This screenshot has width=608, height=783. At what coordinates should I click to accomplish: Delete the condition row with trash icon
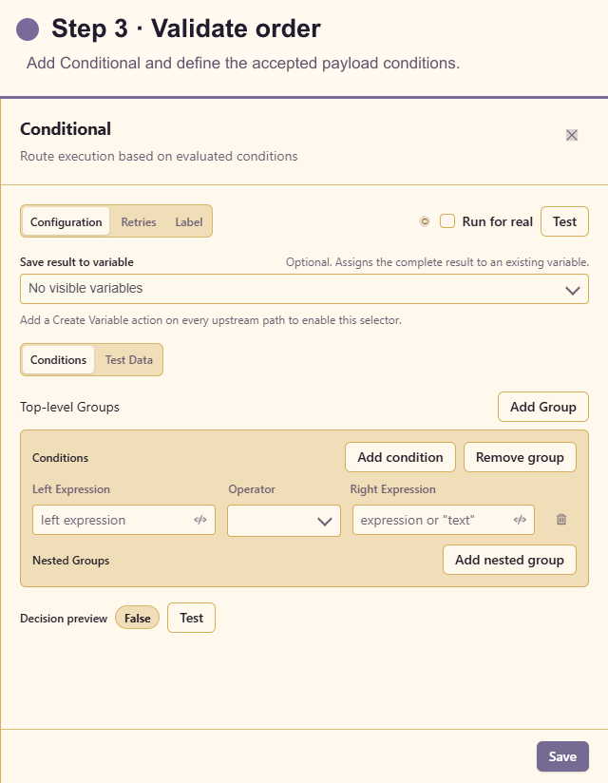point(561,520)
